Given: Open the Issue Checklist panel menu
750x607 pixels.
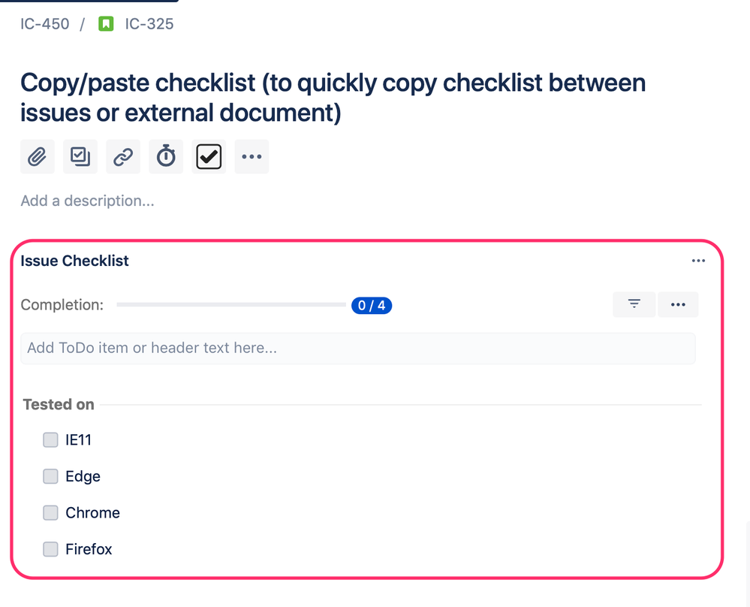Looking at the screenshot, I should [697, 260].
